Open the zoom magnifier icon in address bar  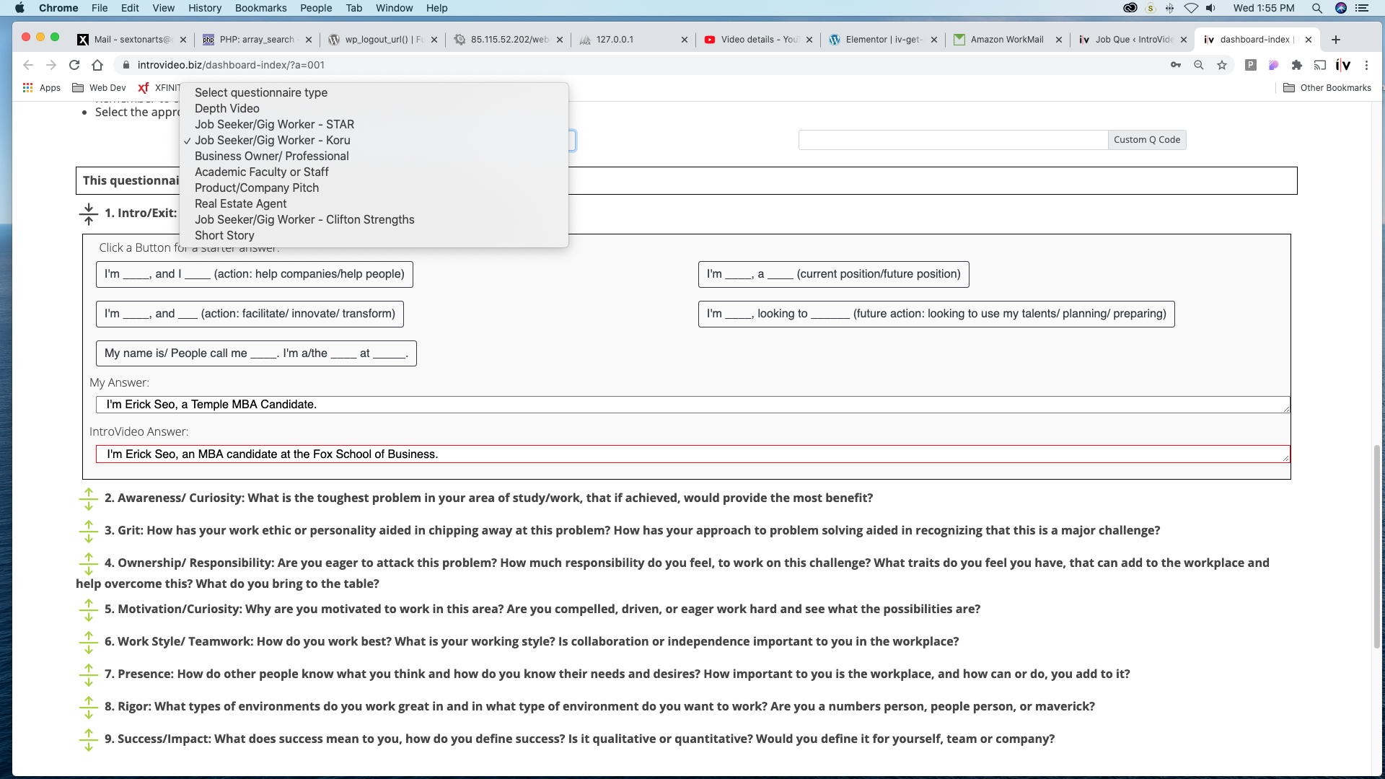(x=1199, y=65)
